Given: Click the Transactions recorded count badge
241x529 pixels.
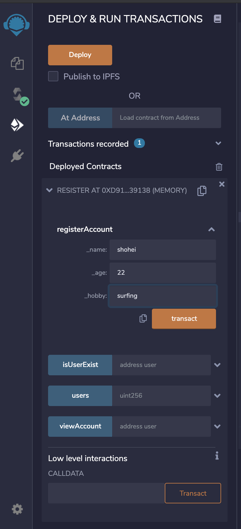Looking at the screenshot, I should click(x=139, y=143).
